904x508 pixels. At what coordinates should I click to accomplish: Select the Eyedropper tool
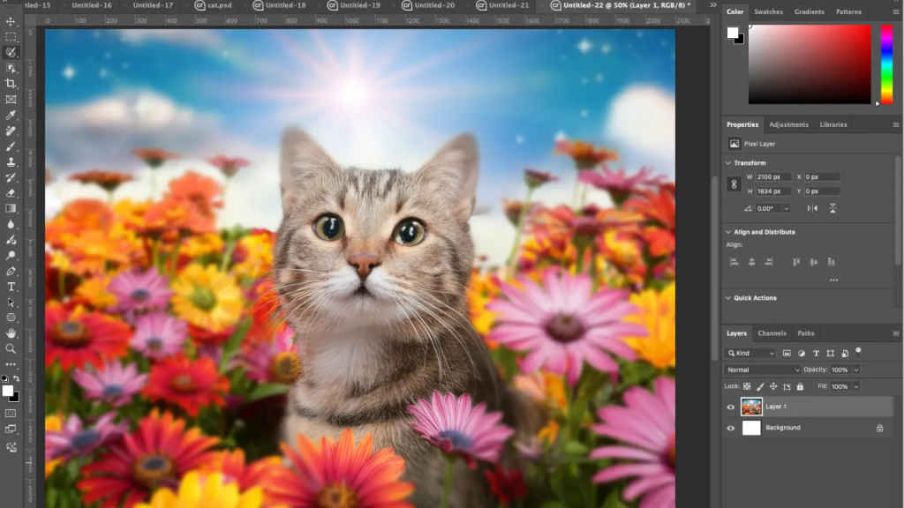tap(11, 115)
